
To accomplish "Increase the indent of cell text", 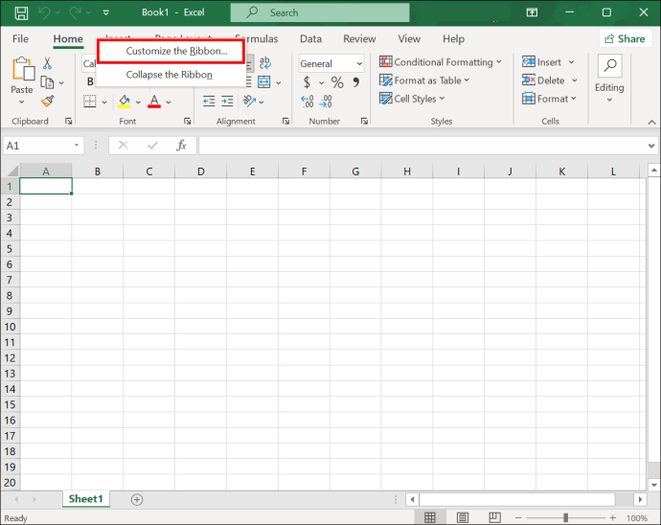I will [x=227, y=102].
